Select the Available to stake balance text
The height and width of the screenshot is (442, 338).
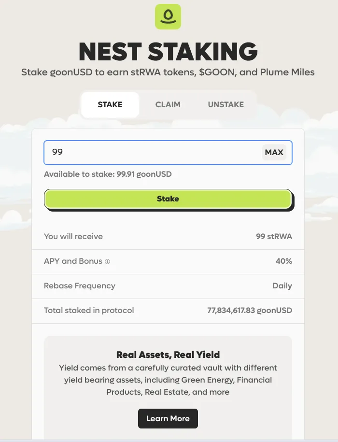click(x=108, y=174)
